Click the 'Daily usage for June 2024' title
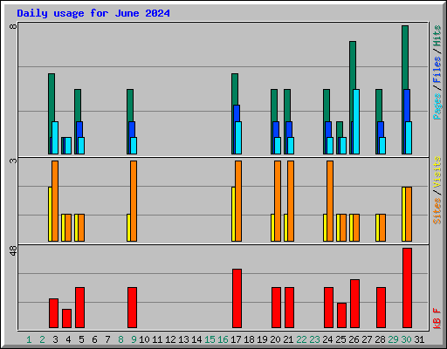Screen dimensions: 447x349 click(x=93, y=13)
